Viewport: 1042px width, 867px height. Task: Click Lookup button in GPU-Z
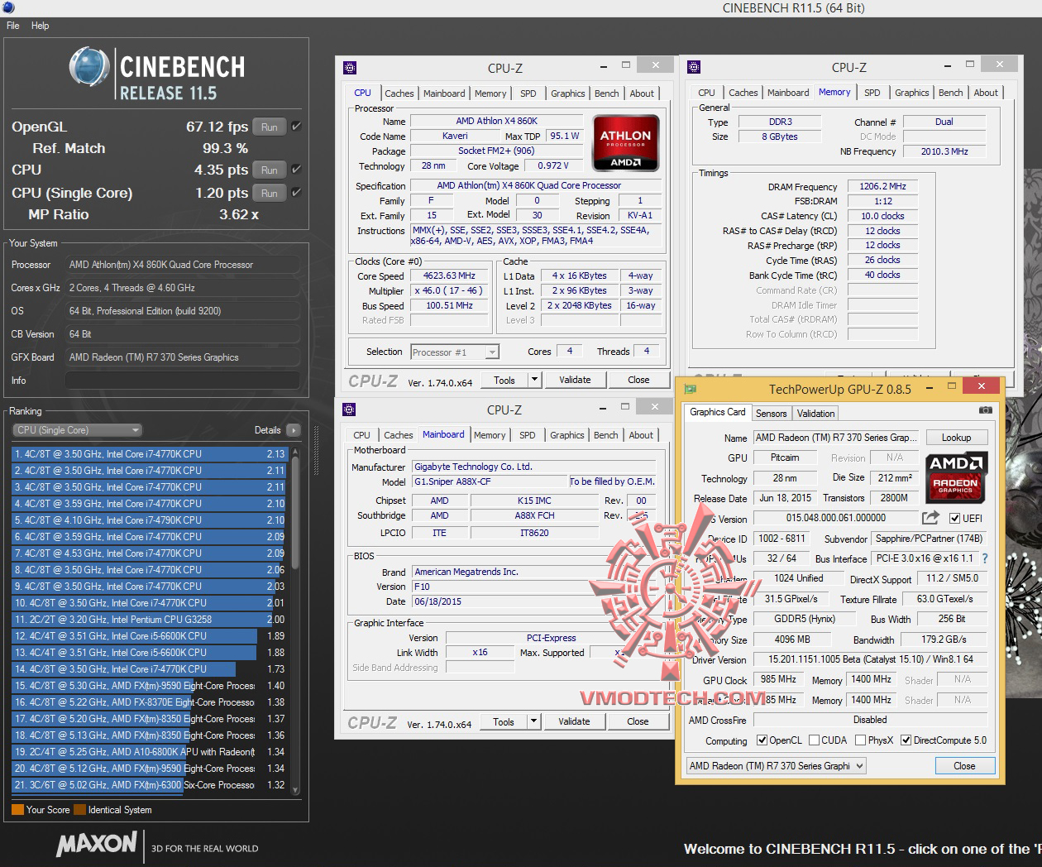pyautogui.click(x=956, y=438)
